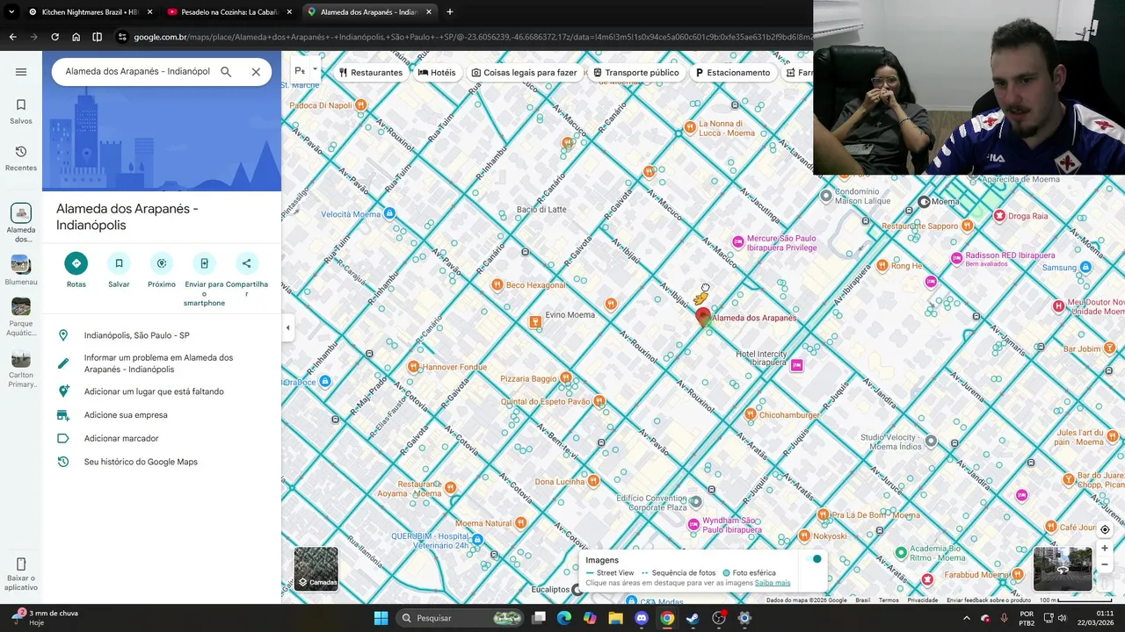Viewport: 1125px width, 632px height.
Task: Clear the search box with the X
Action: coord(256,72)
